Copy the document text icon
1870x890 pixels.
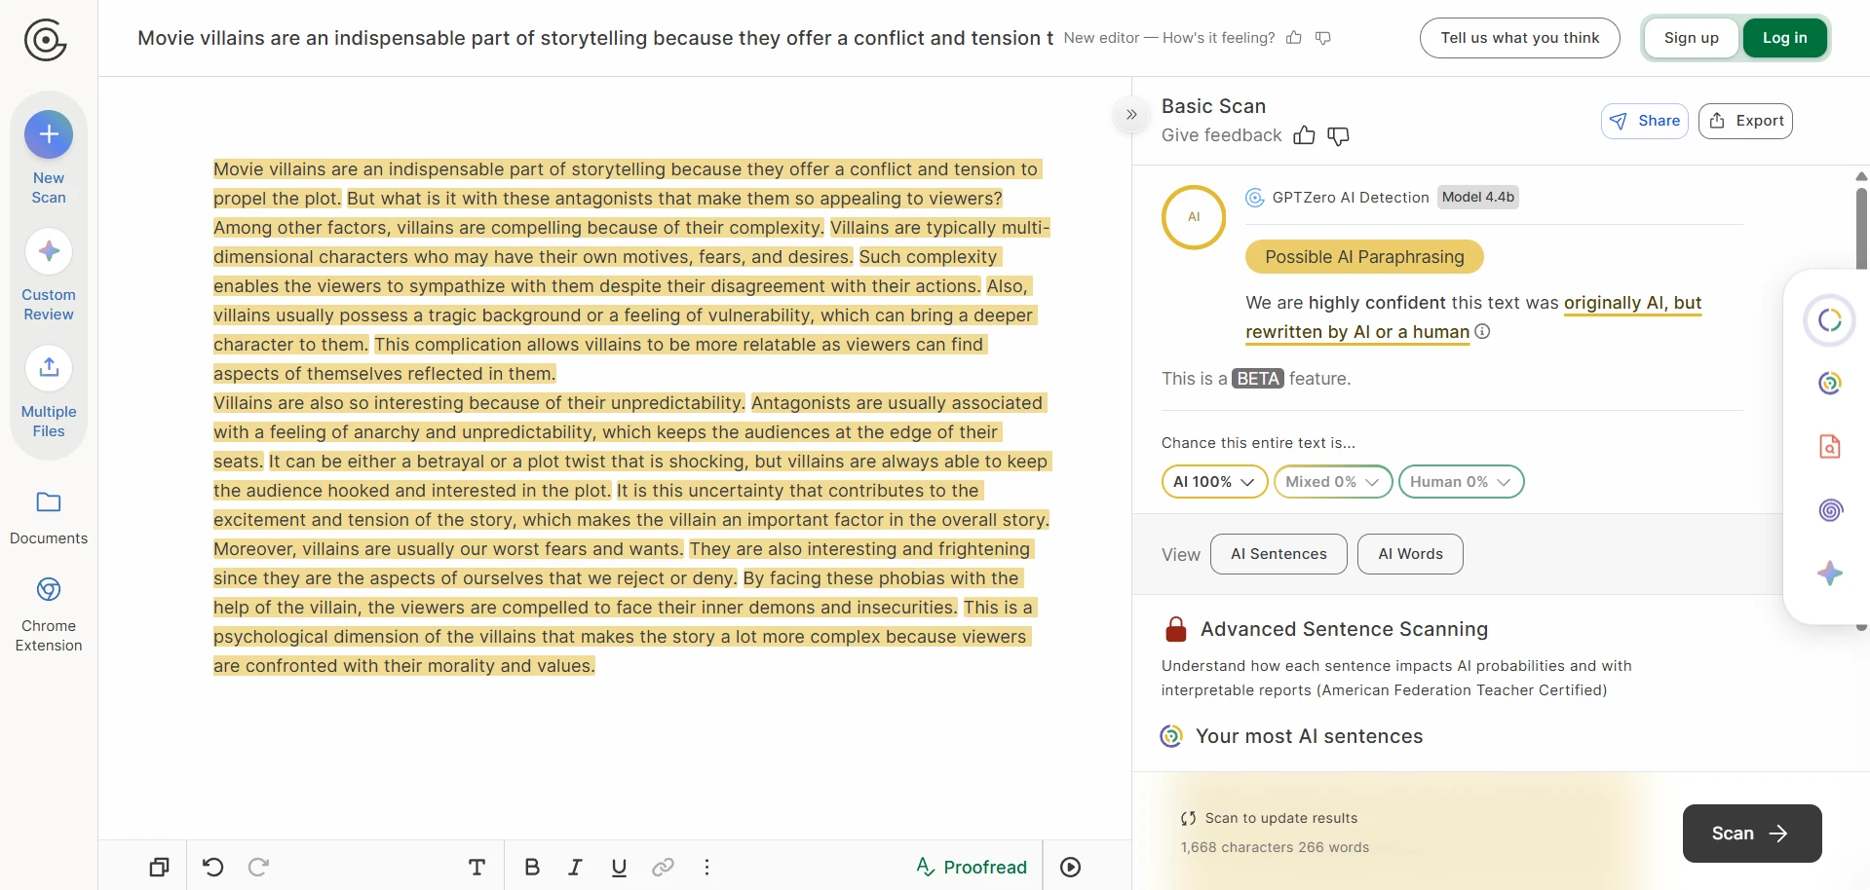click(159, 867)
